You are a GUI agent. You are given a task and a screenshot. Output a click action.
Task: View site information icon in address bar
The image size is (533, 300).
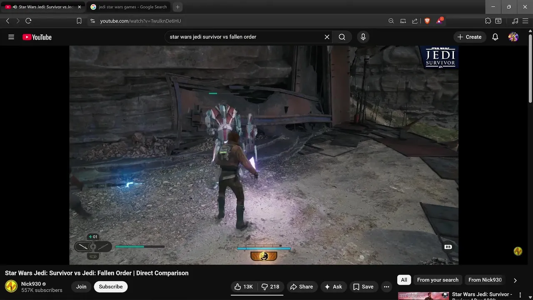pos(92,21)
